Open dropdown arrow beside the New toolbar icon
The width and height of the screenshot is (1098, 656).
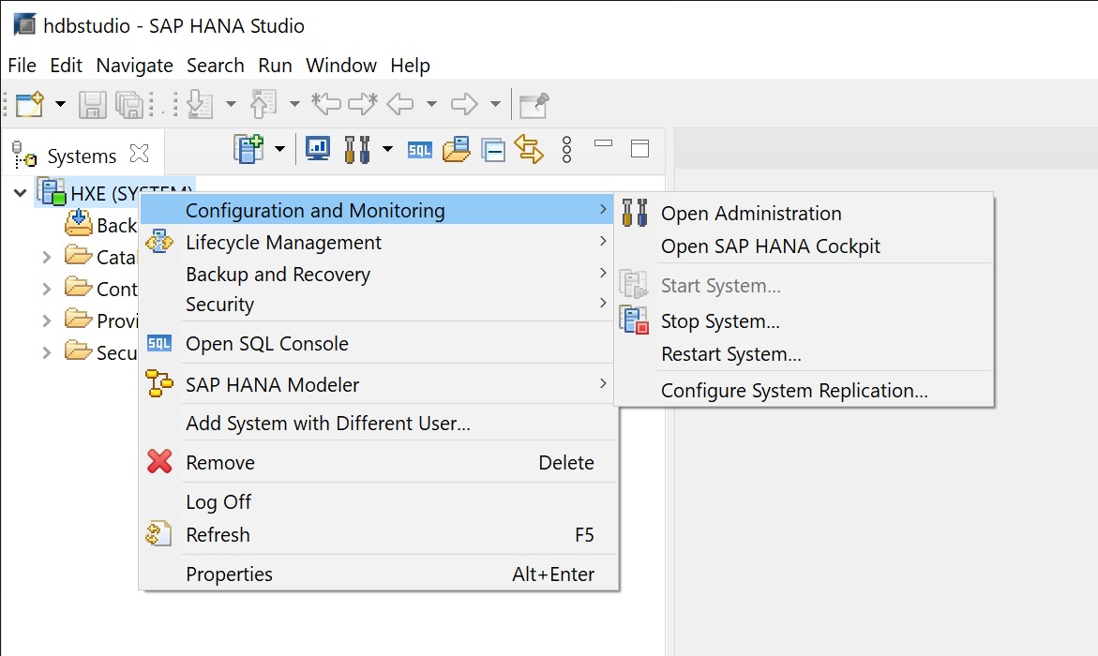[60, 104]
